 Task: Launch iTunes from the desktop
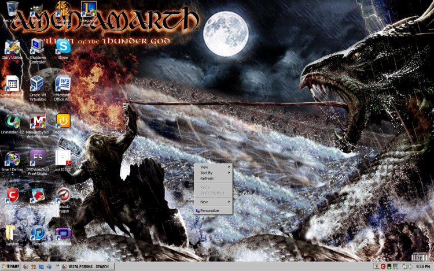point(38,235)
